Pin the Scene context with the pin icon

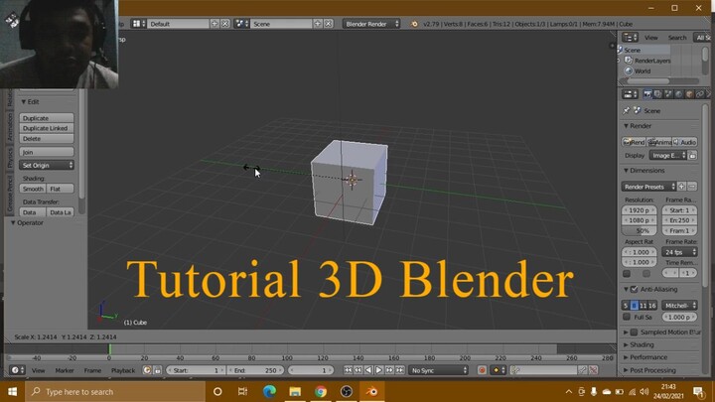click(626, 111)
